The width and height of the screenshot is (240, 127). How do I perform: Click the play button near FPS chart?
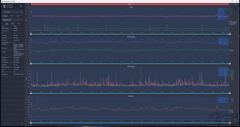click(x=235, y=9)
